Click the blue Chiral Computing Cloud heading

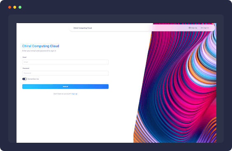[x=41, y=46]
